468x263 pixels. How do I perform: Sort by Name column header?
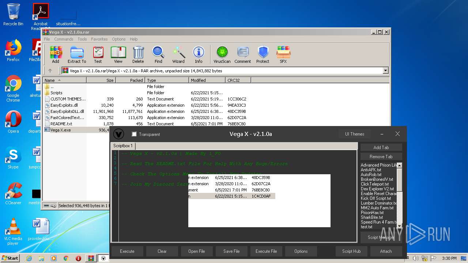pyautogui.click(x=65, y=80)
